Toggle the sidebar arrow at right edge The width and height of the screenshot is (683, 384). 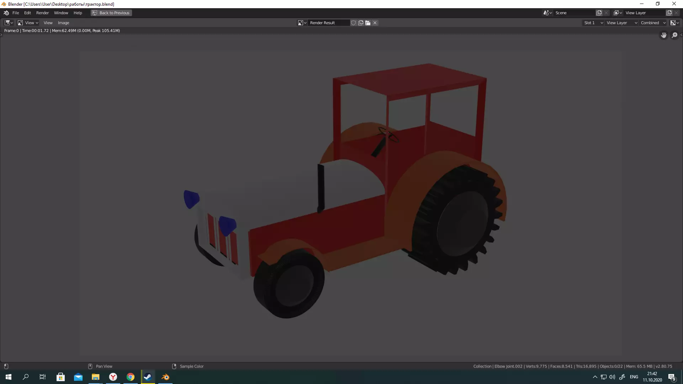tap(681, 35)
